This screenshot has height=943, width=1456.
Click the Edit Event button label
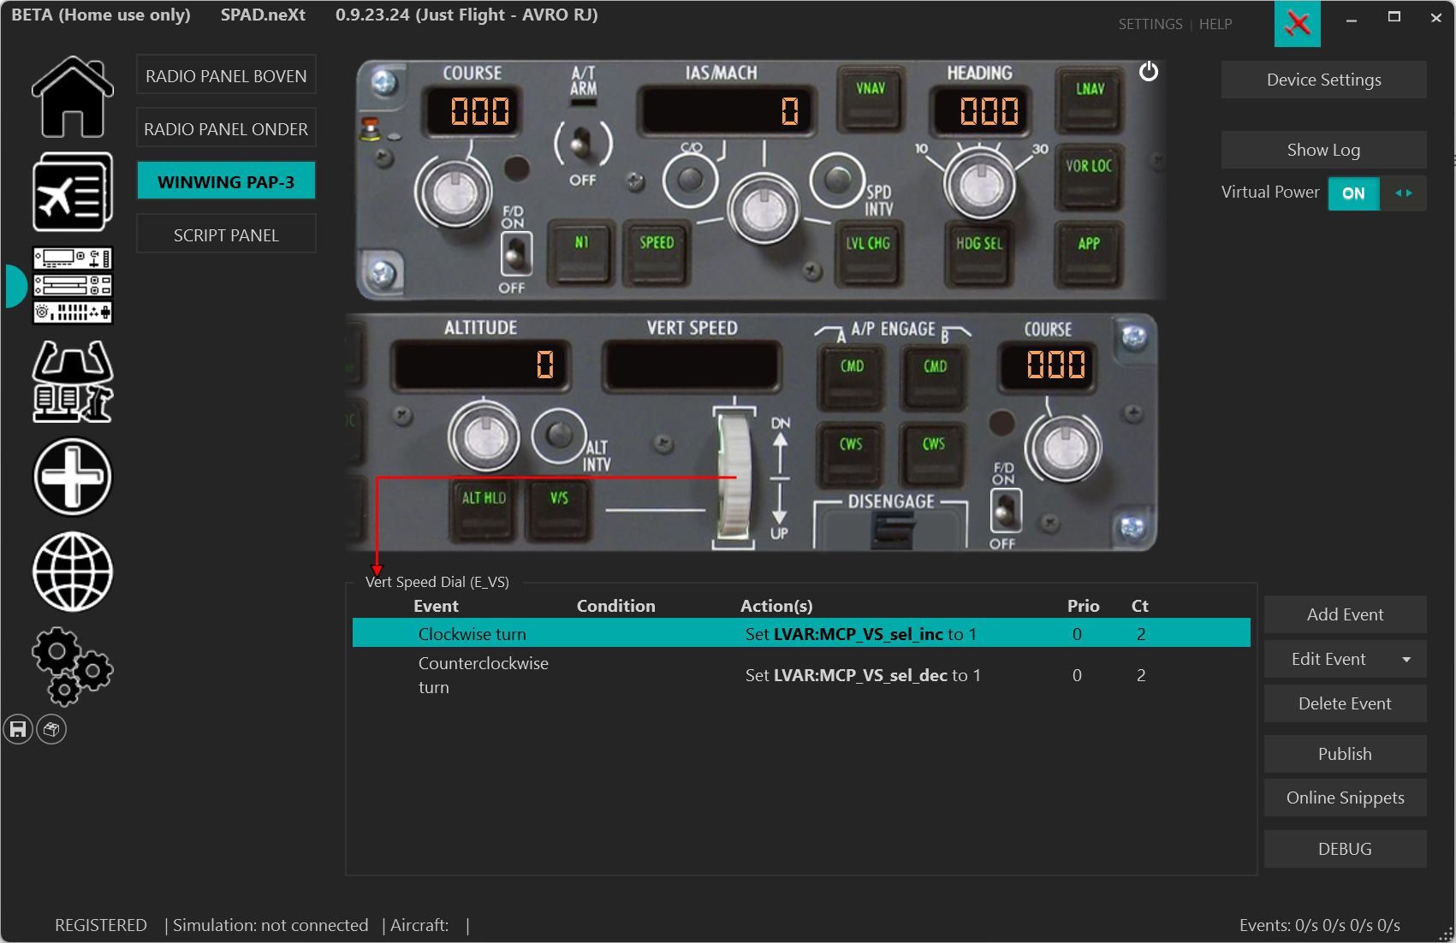click(x=1328, y=660)
